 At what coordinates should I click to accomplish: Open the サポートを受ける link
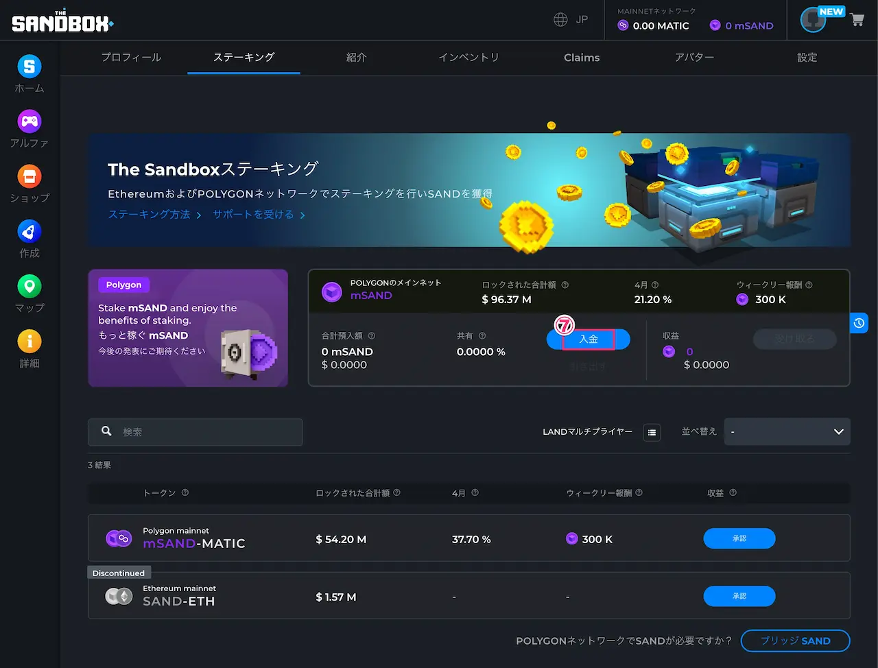click(259, 215)
